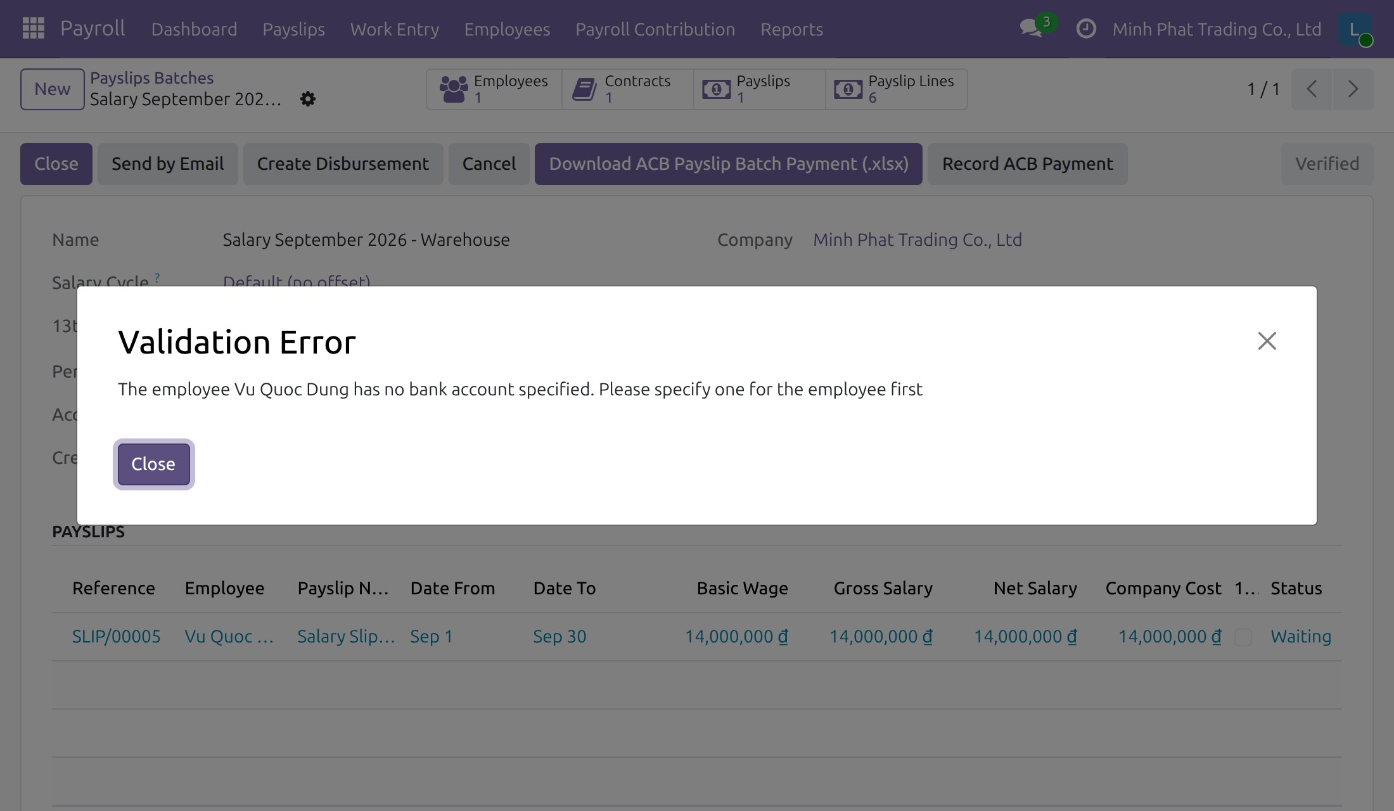1394x811 pixels.
Task: Click the Waiting status cell
Action: pos(1300,637)
